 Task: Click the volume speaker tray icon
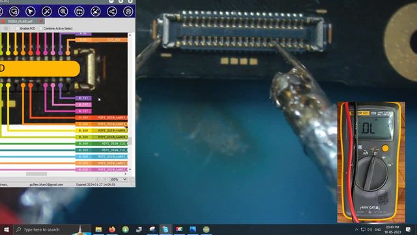pos(370,229)
